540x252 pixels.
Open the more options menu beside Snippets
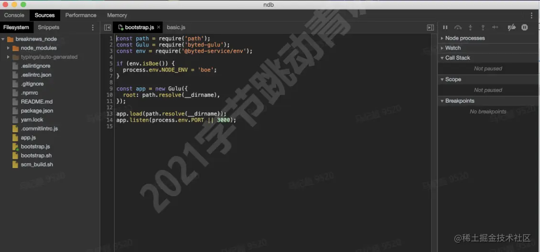tap(92, 27)
